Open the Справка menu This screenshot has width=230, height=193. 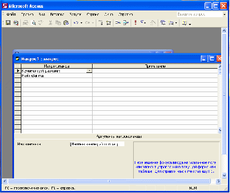[x=125, y=15]
